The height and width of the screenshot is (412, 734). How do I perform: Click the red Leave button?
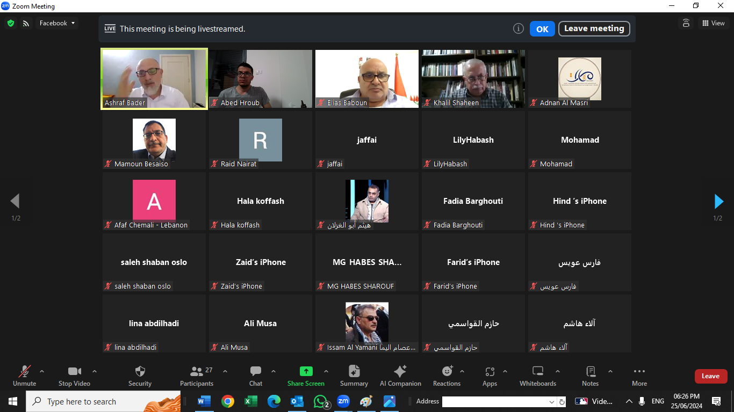coord(710,376)
